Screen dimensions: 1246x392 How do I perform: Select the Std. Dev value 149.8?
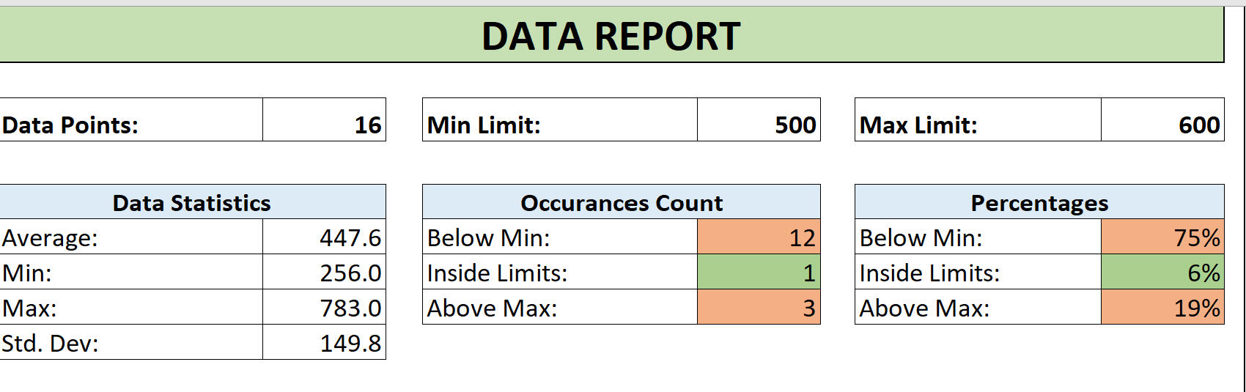[324, 343]
